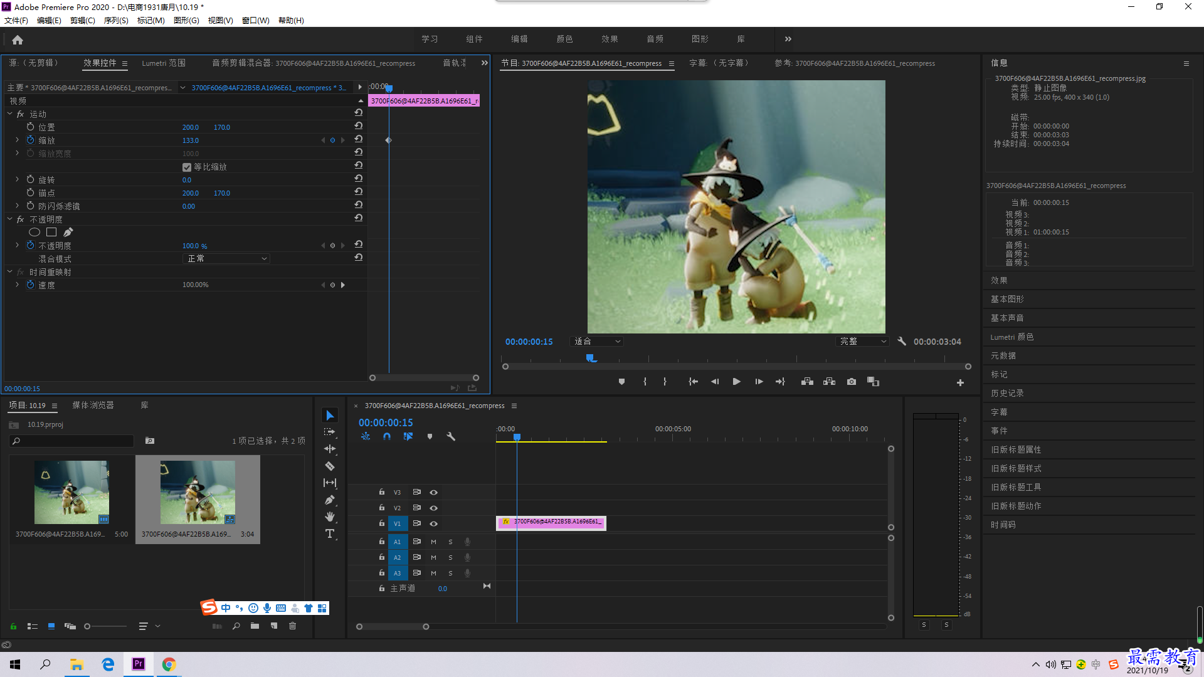Screen dimensions: 1204x677
Task: Click New Bin folder icon in project panel
Action: tap(255, 626)
